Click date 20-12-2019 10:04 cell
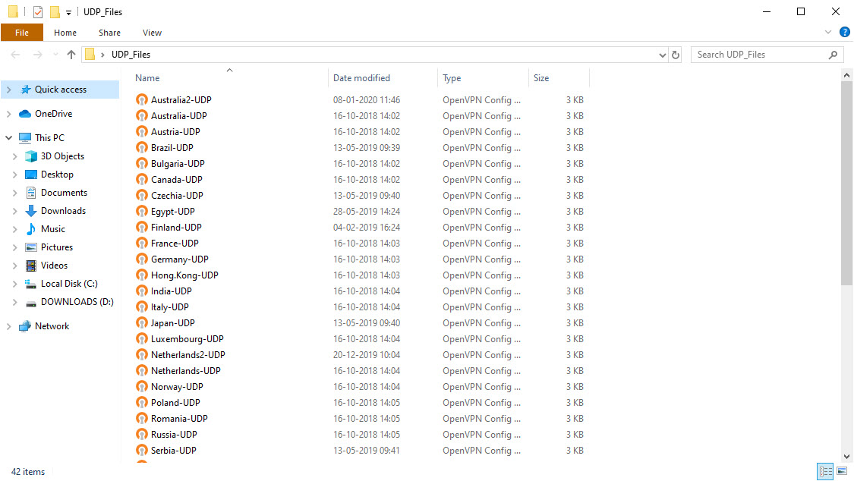 367,355
